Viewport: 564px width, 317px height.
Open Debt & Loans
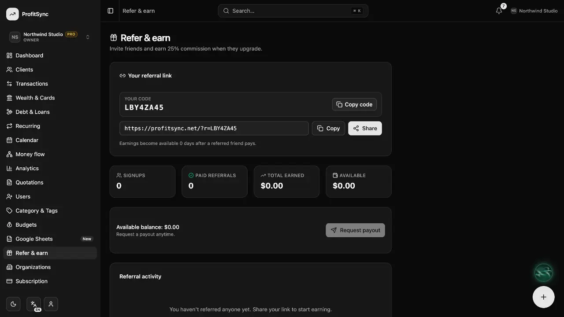pos(50,112)
